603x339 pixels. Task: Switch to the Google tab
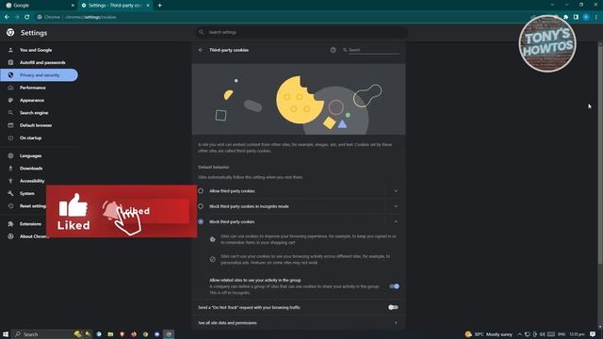click(40, 6)
